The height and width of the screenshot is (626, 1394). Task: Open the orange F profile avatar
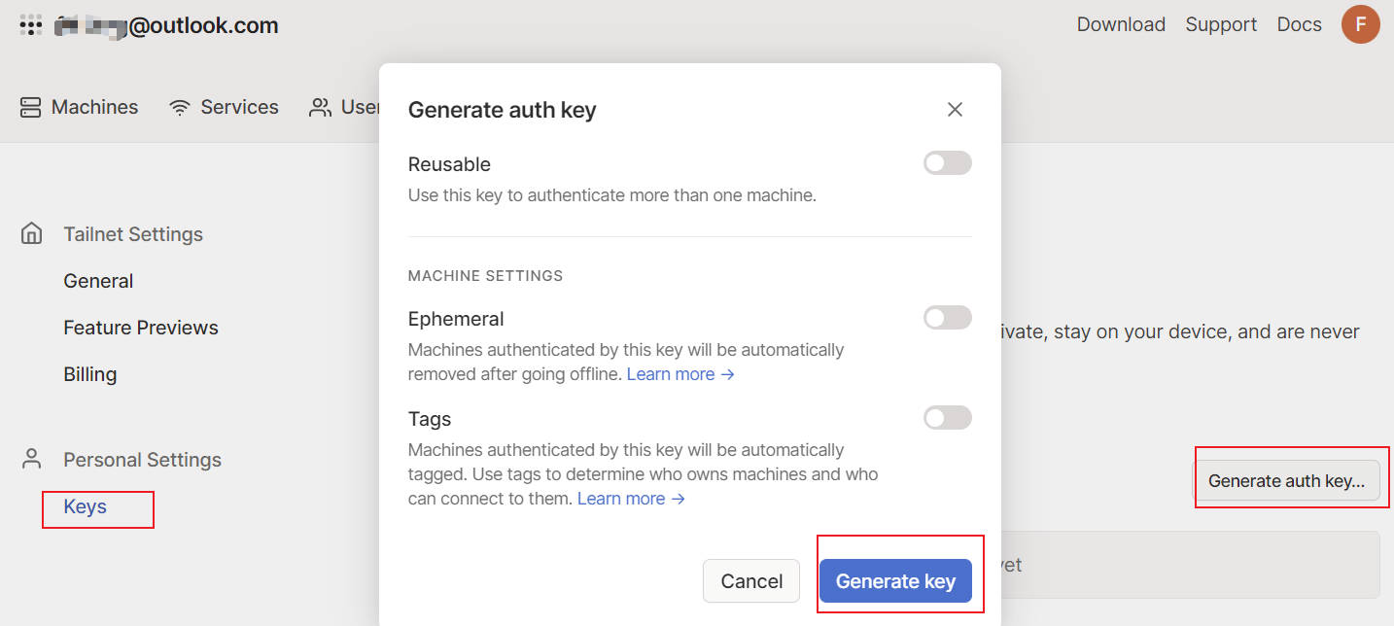pos(1360,24)
